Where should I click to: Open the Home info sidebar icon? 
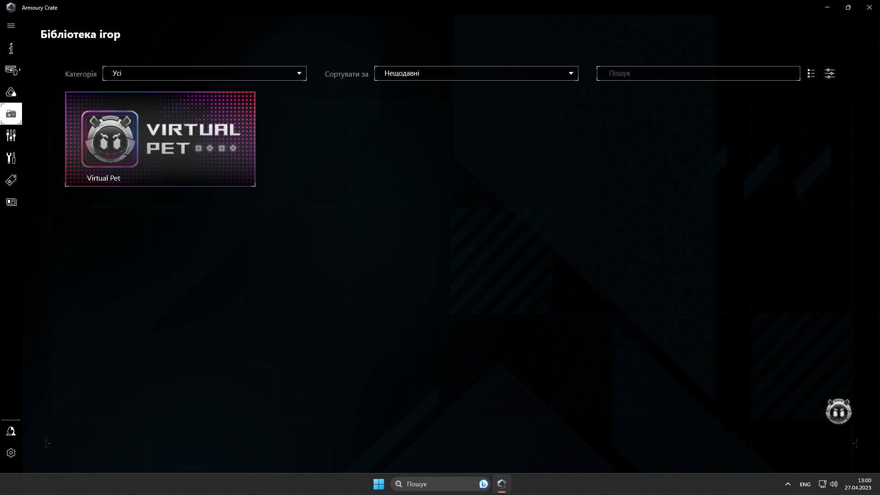pos(11,48)
